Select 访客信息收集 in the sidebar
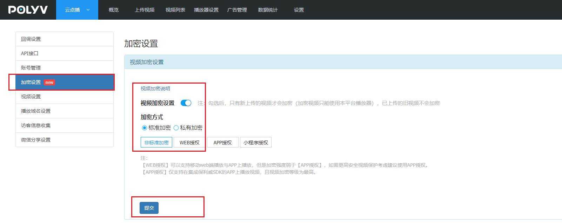The width and height of the screenshot is (562, 223). pos(65,125)
